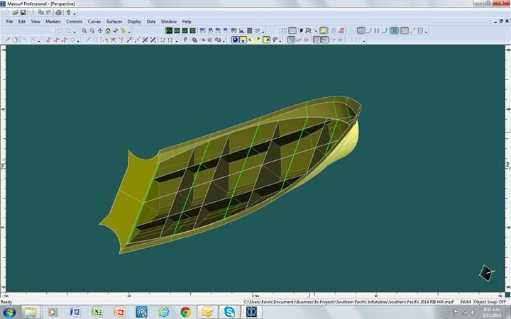The height and width of the screenshot is (319, 511).
Task: Open the Controls menu
Action: pyautogui.click(x=74, y=21)
